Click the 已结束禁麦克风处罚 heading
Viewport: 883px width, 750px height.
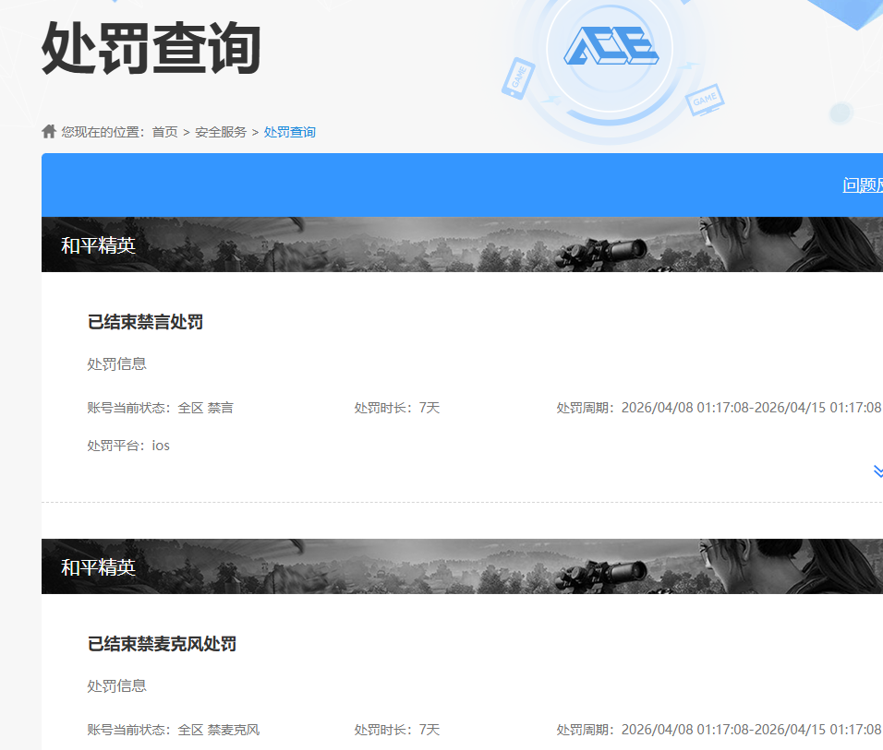(162, 644)
